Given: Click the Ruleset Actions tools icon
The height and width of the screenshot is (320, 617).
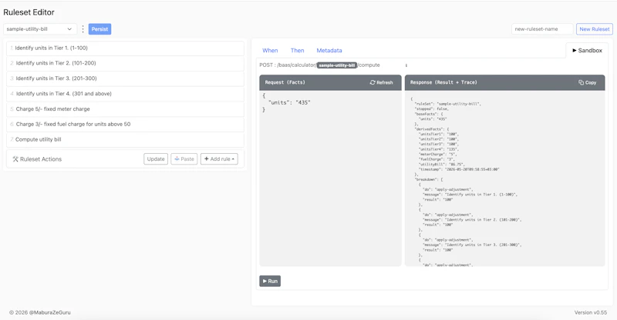Looking at the screenshot, I should 15,159.
